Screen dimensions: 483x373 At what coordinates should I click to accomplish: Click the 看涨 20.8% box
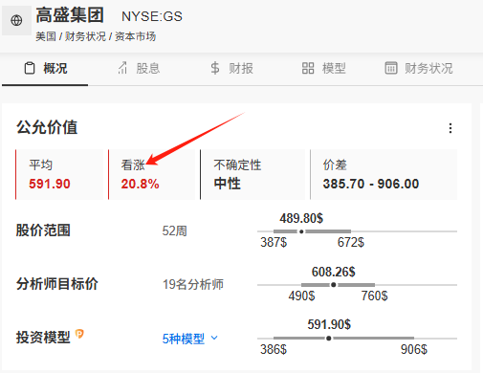pyautogui.click(x=152, y=174)
